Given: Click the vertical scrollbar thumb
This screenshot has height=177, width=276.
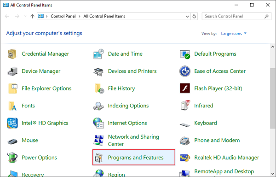Looking at the screenshot, I should coord(273,98).
